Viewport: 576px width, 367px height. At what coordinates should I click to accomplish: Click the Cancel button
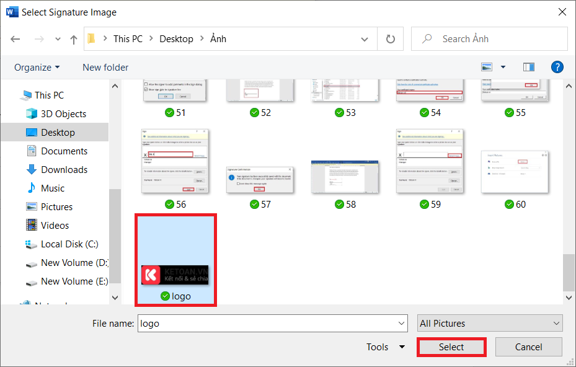(529, 347)
